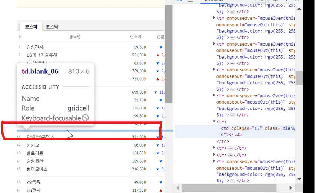Select the price 175,000 cell
Viewport: 315px width, 193px height.
(139, 108)
